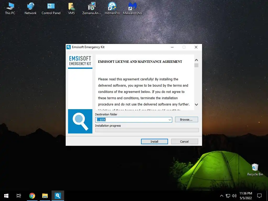Browse for a destination folder
The width and height of the screenshot is (268, 201).
(x=186, y=120)
